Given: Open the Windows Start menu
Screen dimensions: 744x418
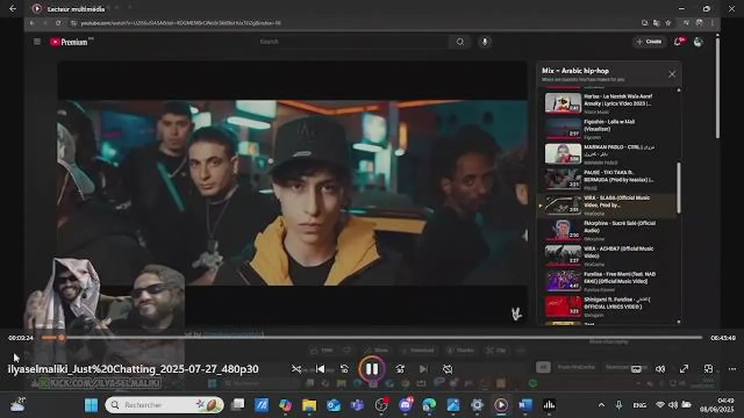Looking at the screenshot, I should [x=91, y=405].
